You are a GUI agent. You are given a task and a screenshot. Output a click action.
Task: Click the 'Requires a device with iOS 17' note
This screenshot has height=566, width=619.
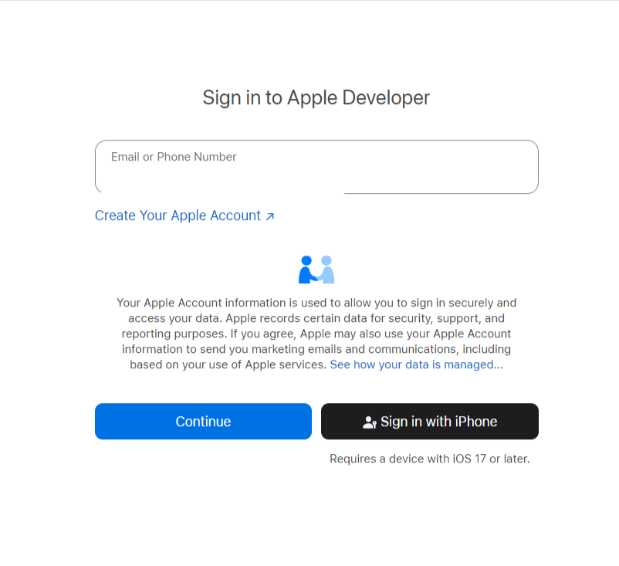[430, 459]
